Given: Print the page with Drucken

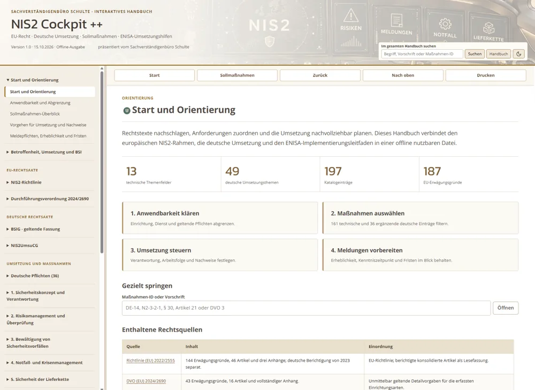Looking at the screenshot, I should [486, 75].
